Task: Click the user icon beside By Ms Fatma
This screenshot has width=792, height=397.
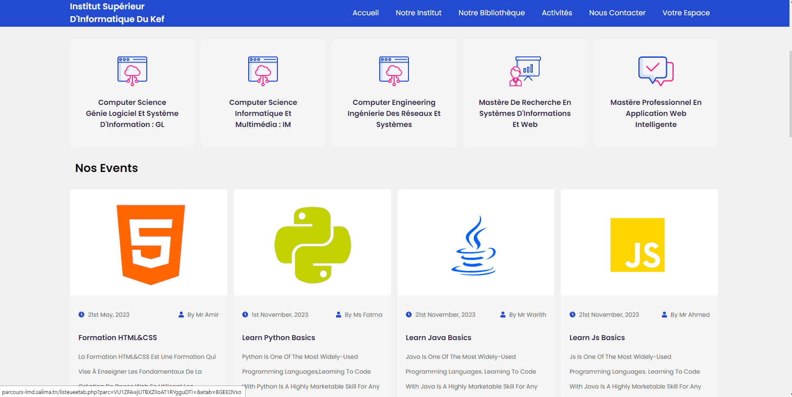Action: [x=339, y=315]
